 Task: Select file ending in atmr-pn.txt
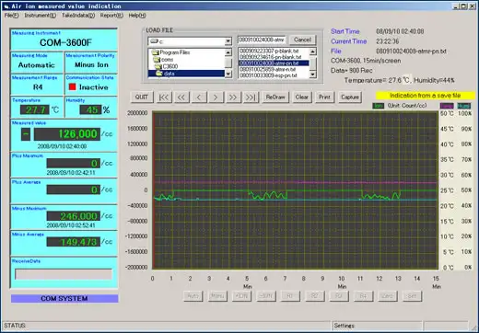pos(274,63)
